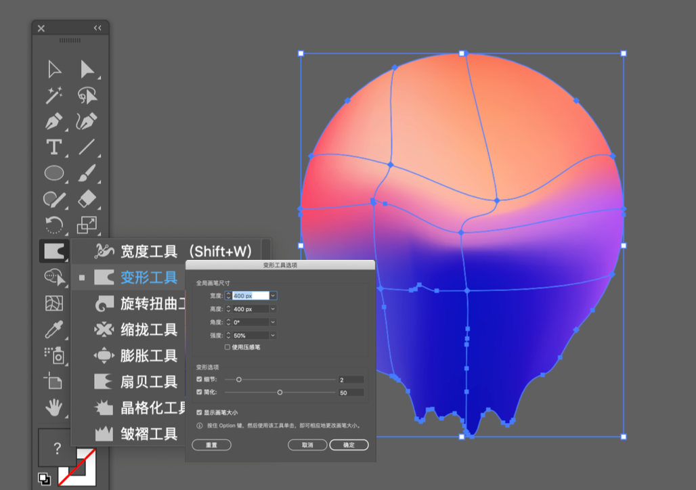The height and width of the screenshot is (490, 696).
Task: Choose the Lasso tool
Action: (87, 95)
